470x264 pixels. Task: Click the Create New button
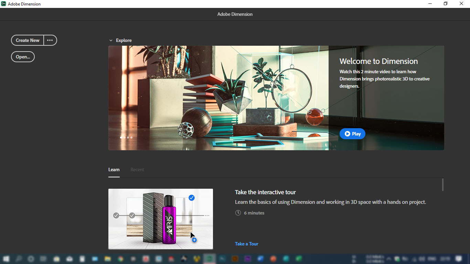click(28, 40)
